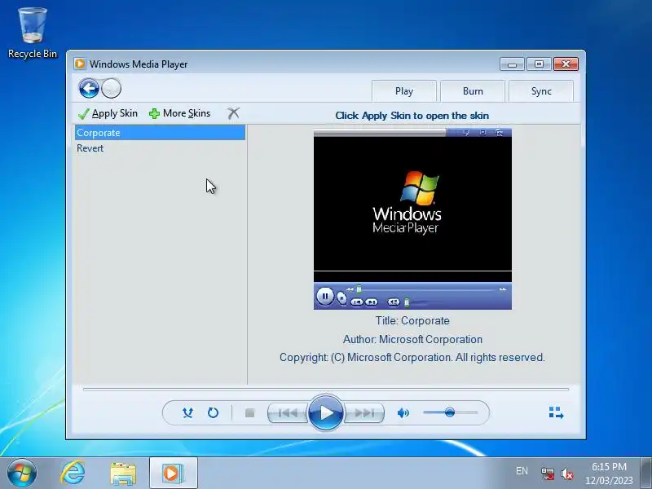Skip to previous track
This screenshot has width=652, height=489.
click(288, 413)
